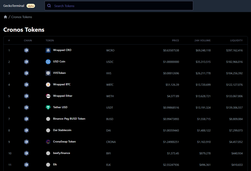The image size is (251, 171).
Task: Open Binance-Peg BUSD Token name
Action: click(69, 119)
